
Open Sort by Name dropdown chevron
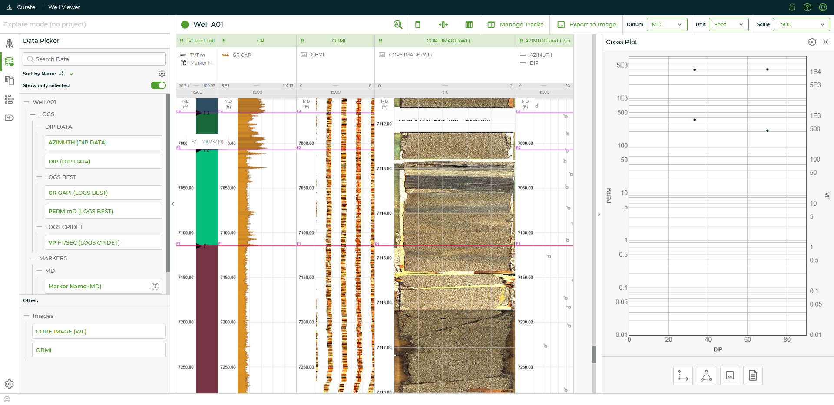click(x=72, y=74)
